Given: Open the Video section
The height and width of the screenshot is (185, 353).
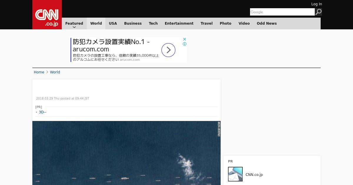Looking at the screenshot, I should click(x=244, y=23).
